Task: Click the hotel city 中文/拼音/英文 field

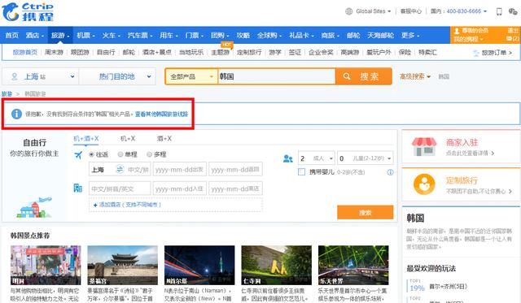Action: 120,188
